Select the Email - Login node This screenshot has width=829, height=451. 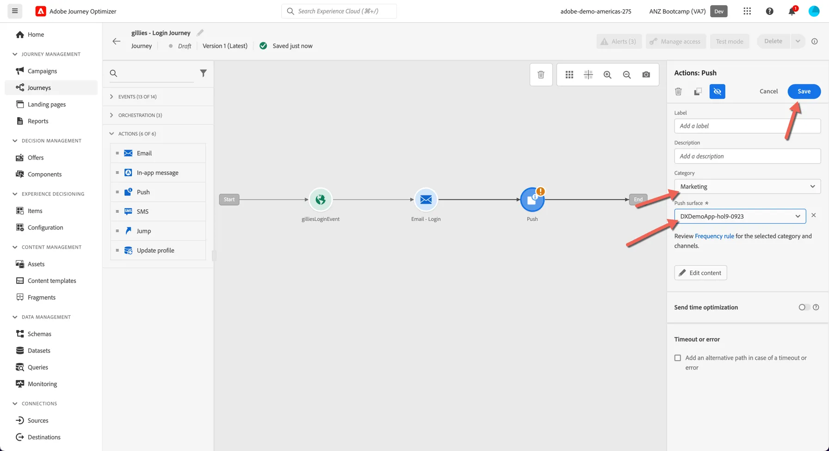coord(426,200)
